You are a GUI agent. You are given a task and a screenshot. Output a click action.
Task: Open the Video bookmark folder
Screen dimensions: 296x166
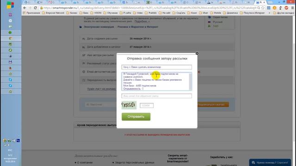(138, 13)
